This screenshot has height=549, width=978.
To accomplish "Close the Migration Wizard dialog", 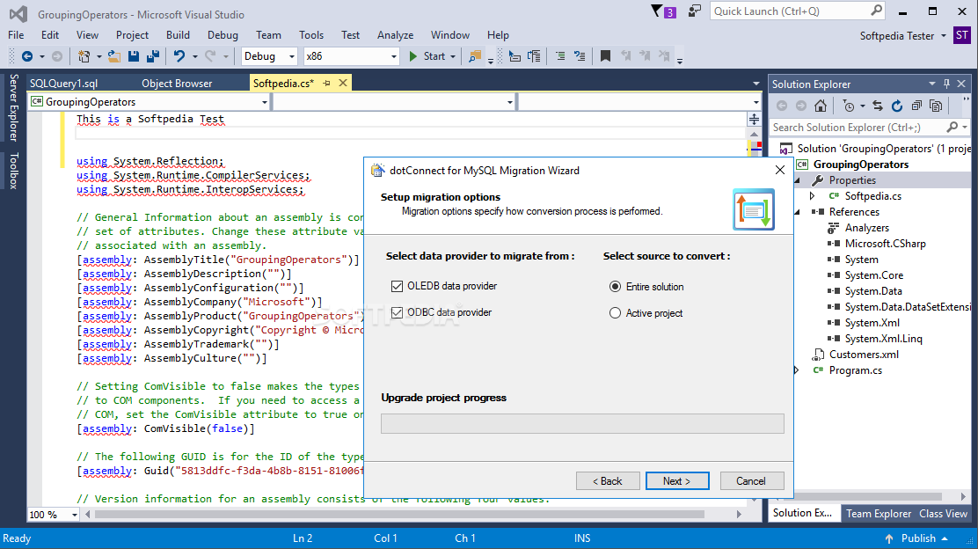I will pyautogui.click(x=779, y=171).
